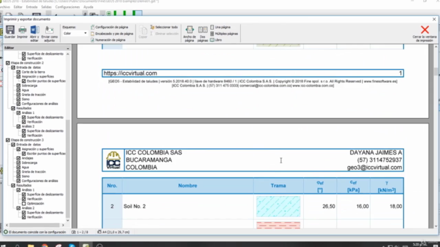Image resolution: width=440 pixels, height=247 pixels.
Task: Click Eliminar selección icon
Action: pos(152,34)
